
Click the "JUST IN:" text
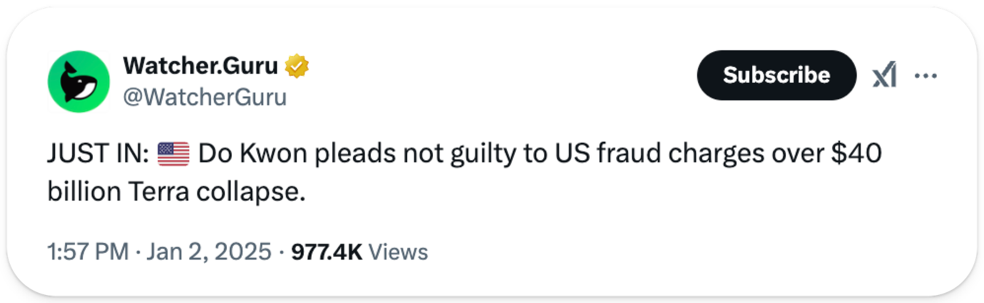98,153
